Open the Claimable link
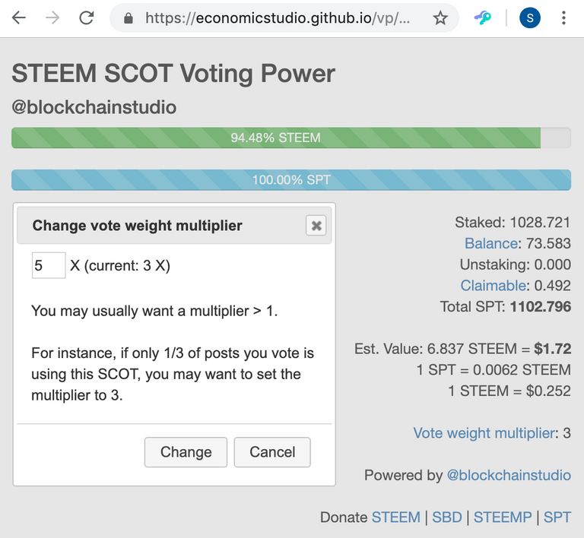584x538 pixels. pyautogui.click(x=493, y=286)
